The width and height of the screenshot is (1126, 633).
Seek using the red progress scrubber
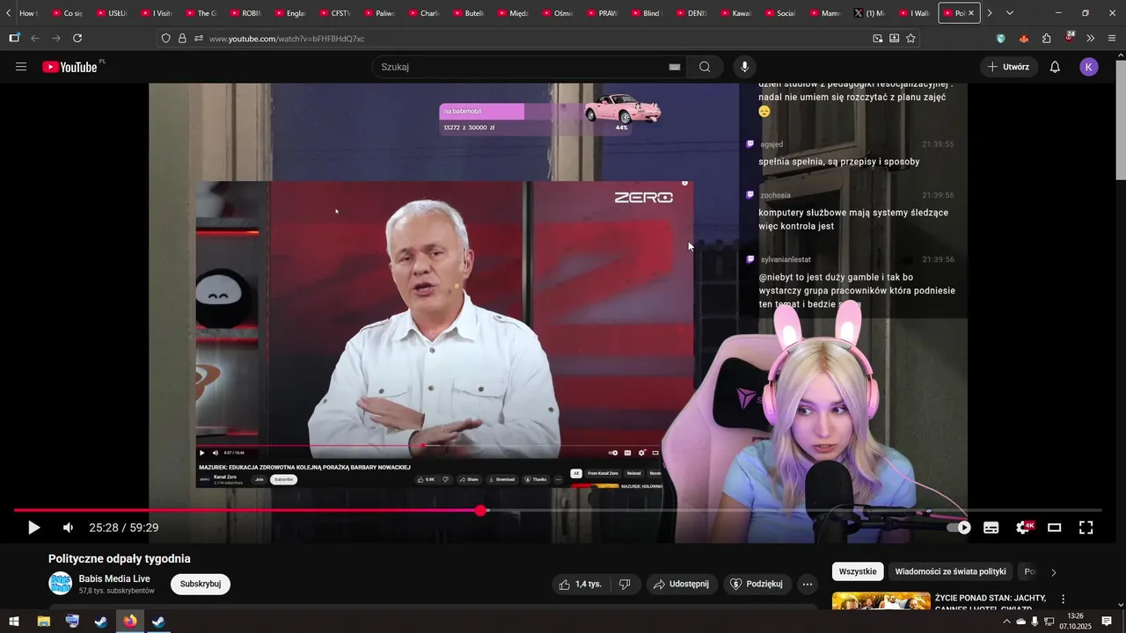tap(480, 510)
